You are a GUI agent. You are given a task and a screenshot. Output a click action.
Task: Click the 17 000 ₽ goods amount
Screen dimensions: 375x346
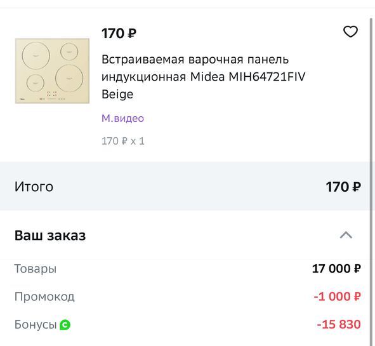coord(336,269)
